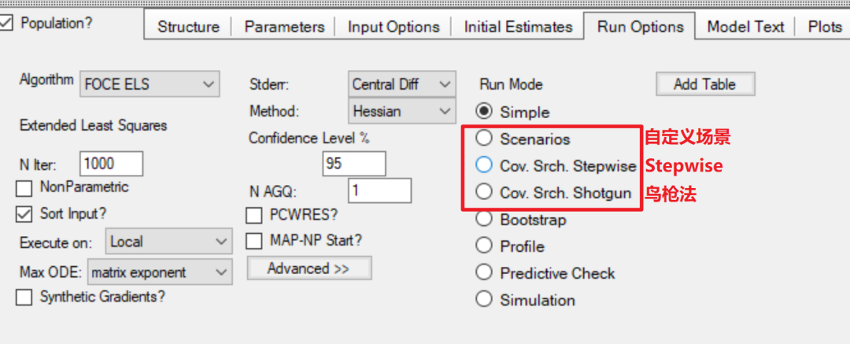850x344 pixels.
Task: Choose the Cov. Srch. Stepwise run mode
Action: [x=485, y=166]
